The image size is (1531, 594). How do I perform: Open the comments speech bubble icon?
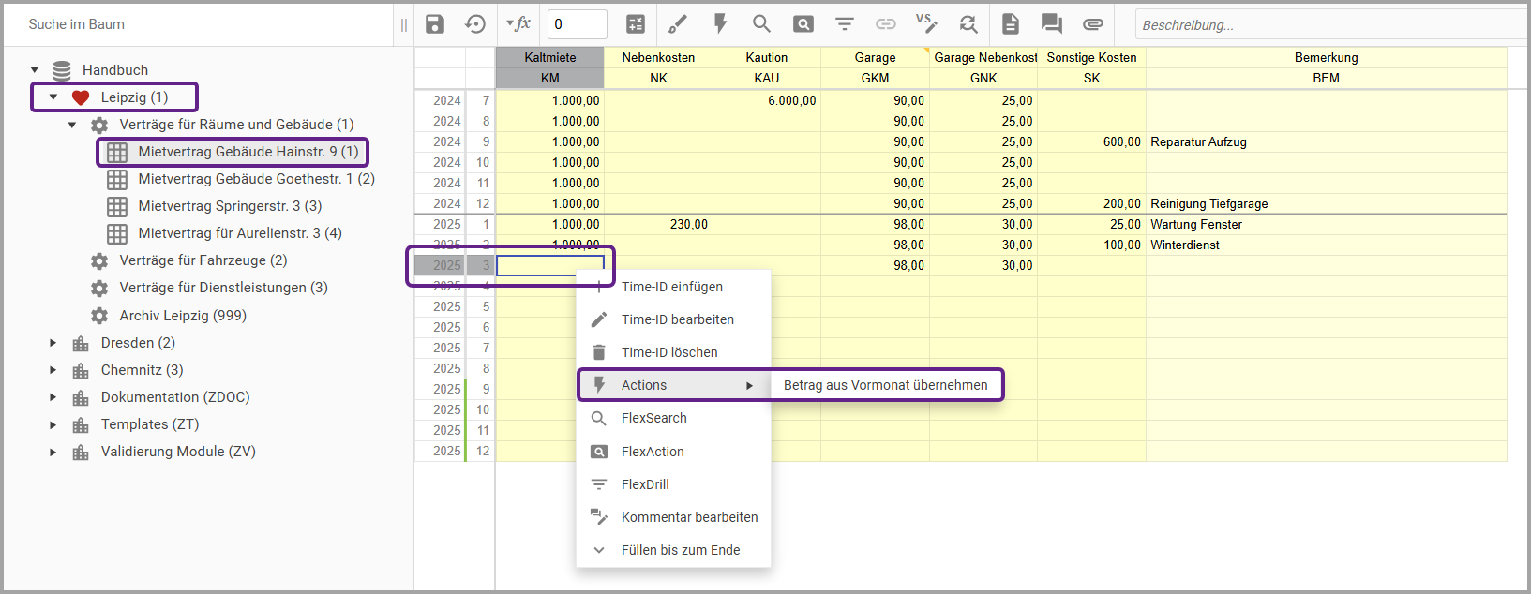(x=1052, y=24)
